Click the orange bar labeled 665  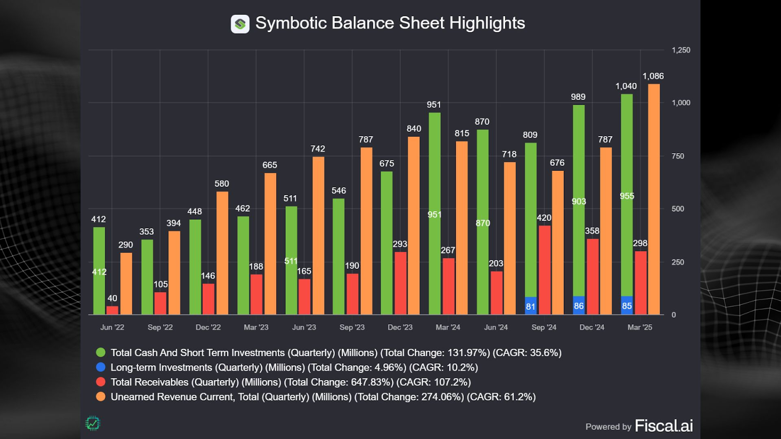270,244
